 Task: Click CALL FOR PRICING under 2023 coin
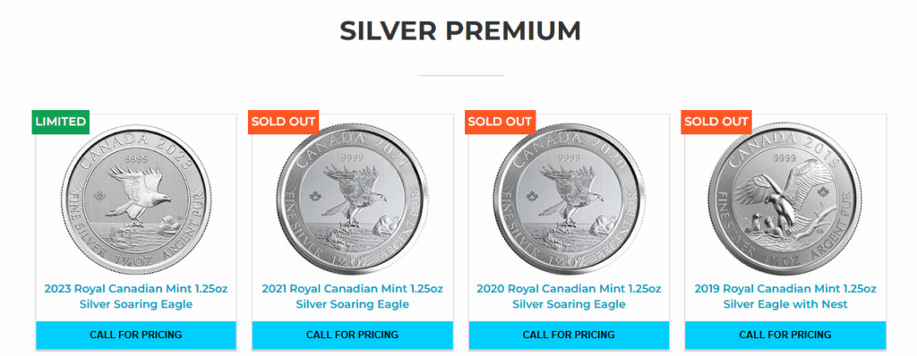click(136, 335)
